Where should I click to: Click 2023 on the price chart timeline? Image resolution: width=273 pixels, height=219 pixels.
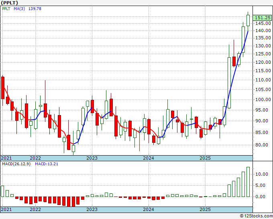point(92,158)
